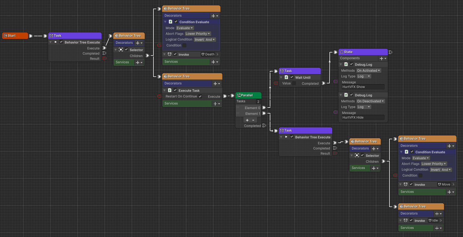Toggle the Value checkbox in Wait Until
The height and width of the screenshot is (237, 463).
294,83
